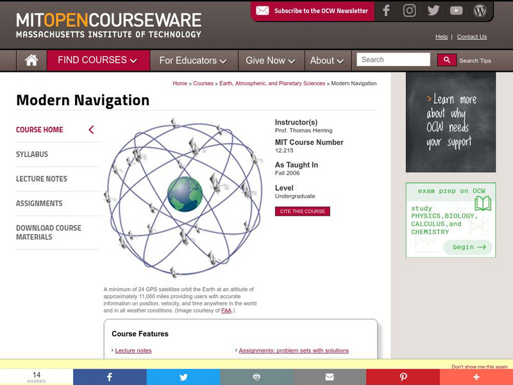Click the Fall 2006 term text
Image resolution: width=513 pixels, height=385 pixels.
click(287, 173)
